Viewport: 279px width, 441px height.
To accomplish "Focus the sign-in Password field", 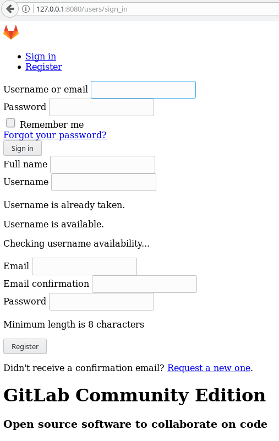I will pos(102,107).
